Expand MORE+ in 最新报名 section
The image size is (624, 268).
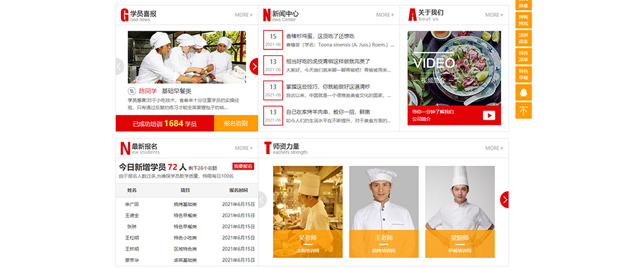tap(244, 148)
